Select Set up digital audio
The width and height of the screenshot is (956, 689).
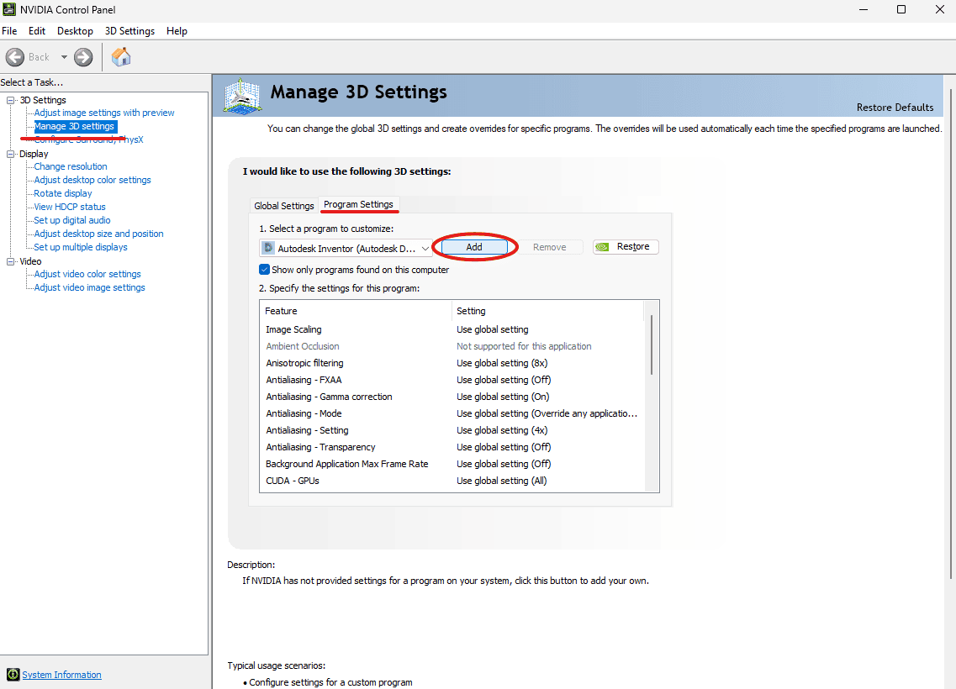point(72,220)
